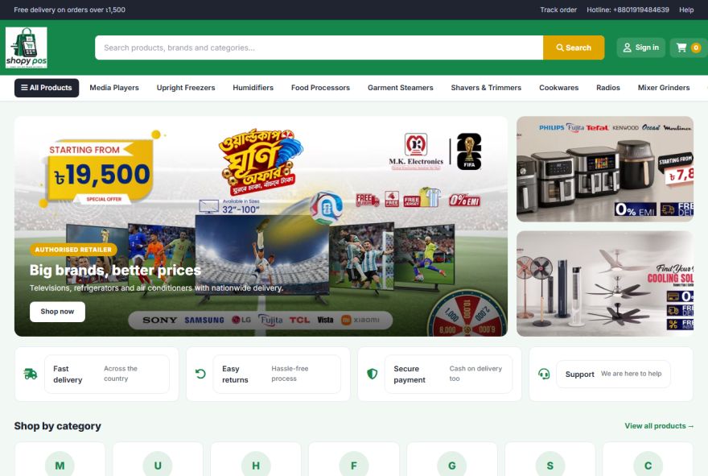Open category circle labeled C
Viewport: 708px width, 476px height.
click(x=648, y=466)
